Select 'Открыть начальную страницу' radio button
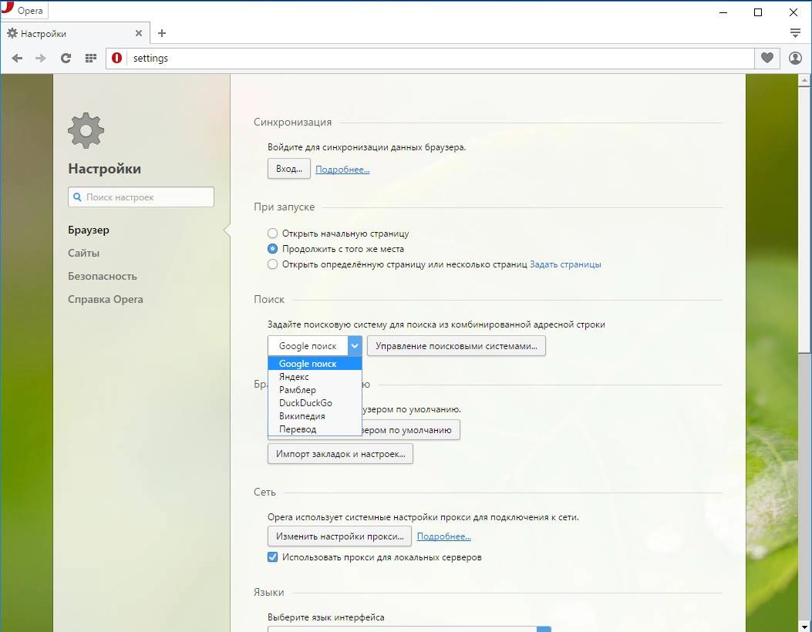The image size is (812, 632). [272, 234]
